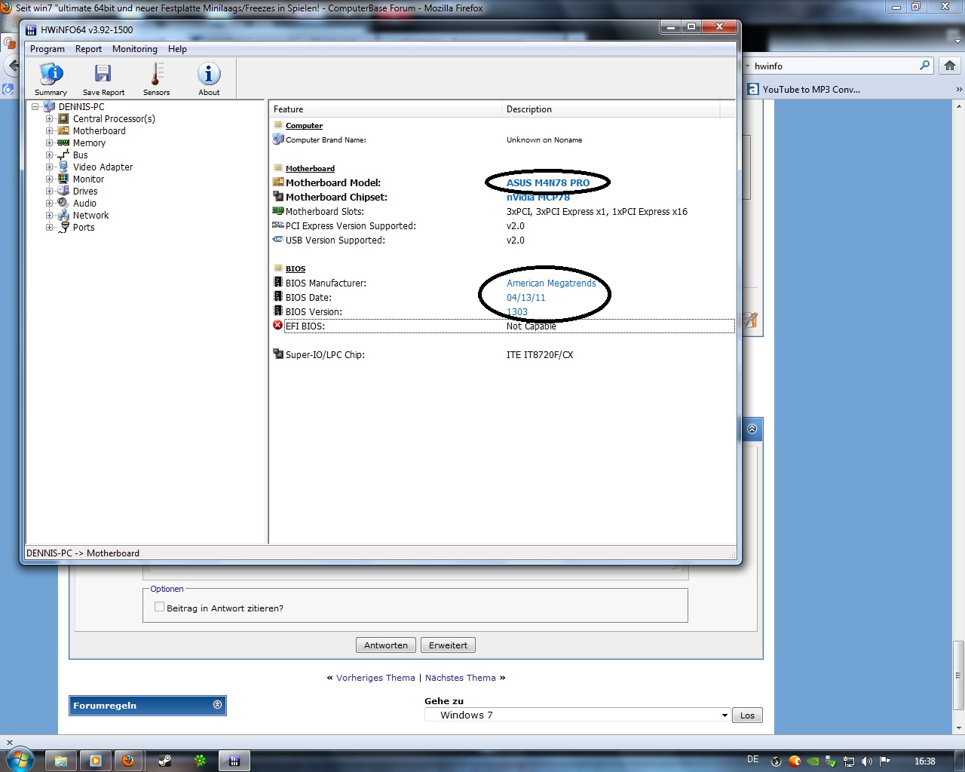The width and height of the screenshot is (965, 772).
Task: Click the Los button
Action: pyautogui.click(x=747, y=715)
